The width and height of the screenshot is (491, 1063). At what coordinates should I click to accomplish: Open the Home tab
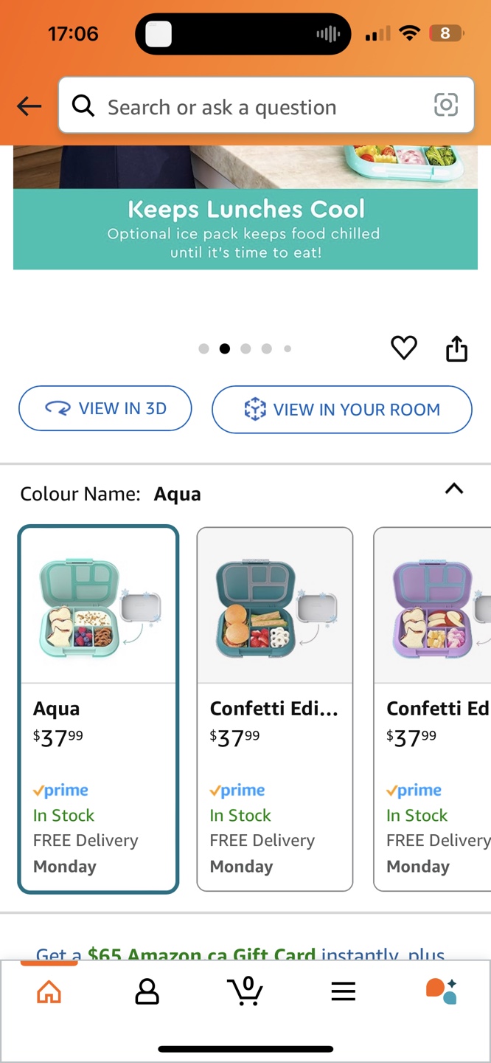tap(49, 991)
